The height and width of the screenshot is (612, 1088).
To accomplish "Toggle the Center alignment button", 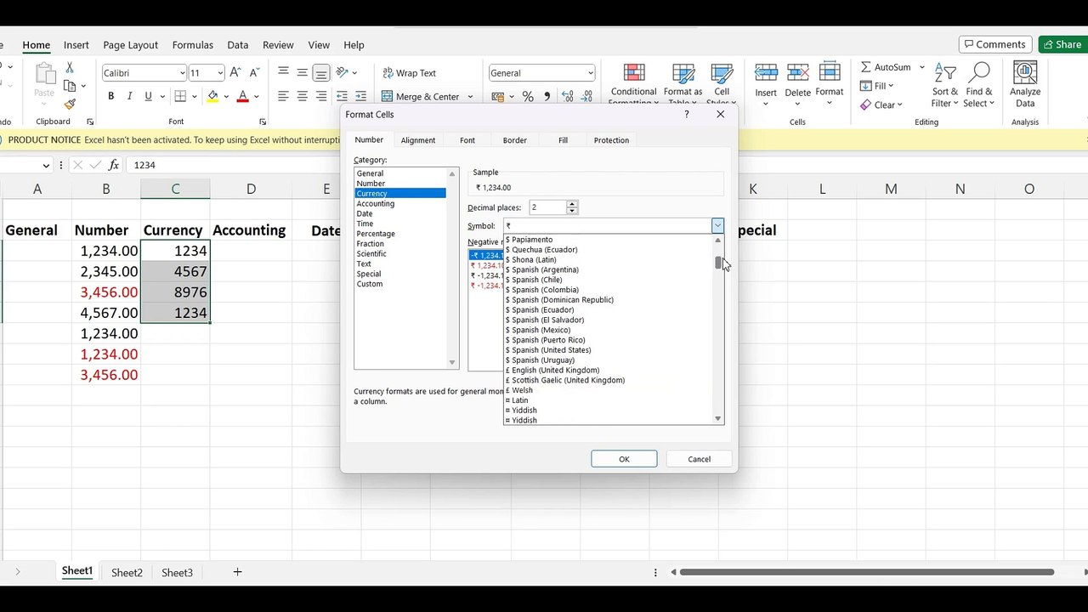I will pyautogui.click(x=302, y=96).
